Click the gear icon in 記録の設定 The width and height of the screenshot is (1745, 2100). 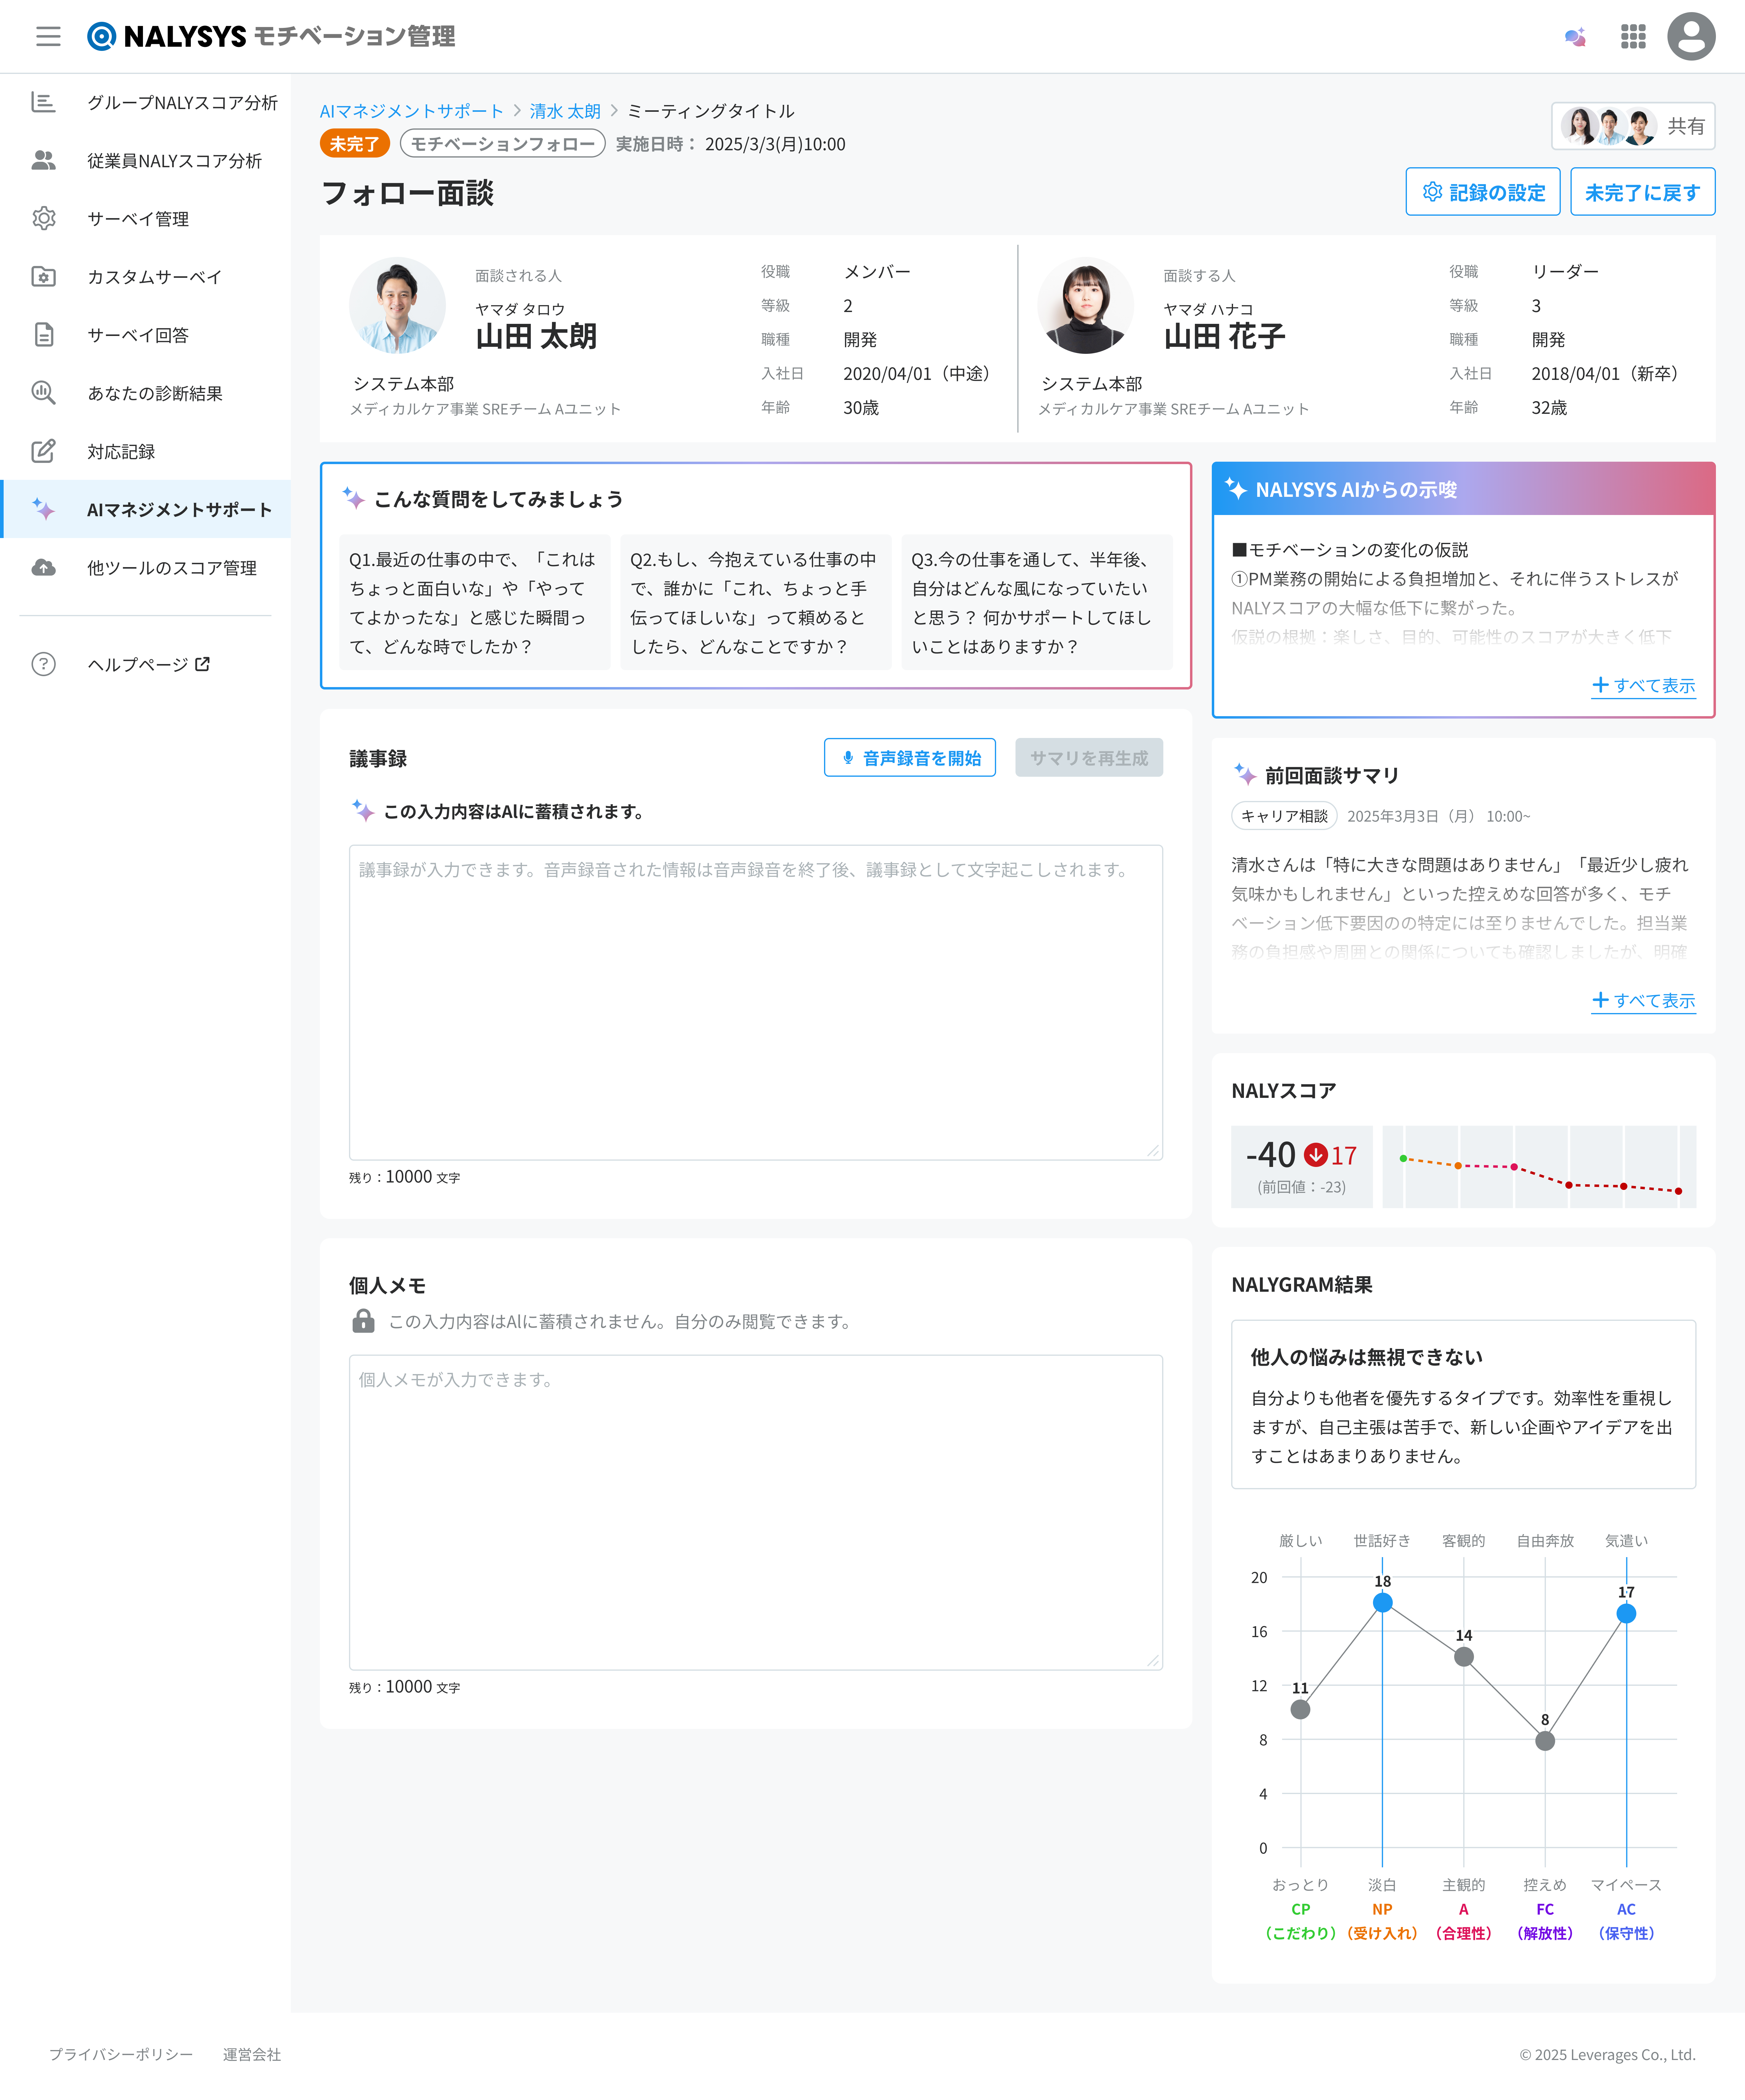(x=1432, y=192)
